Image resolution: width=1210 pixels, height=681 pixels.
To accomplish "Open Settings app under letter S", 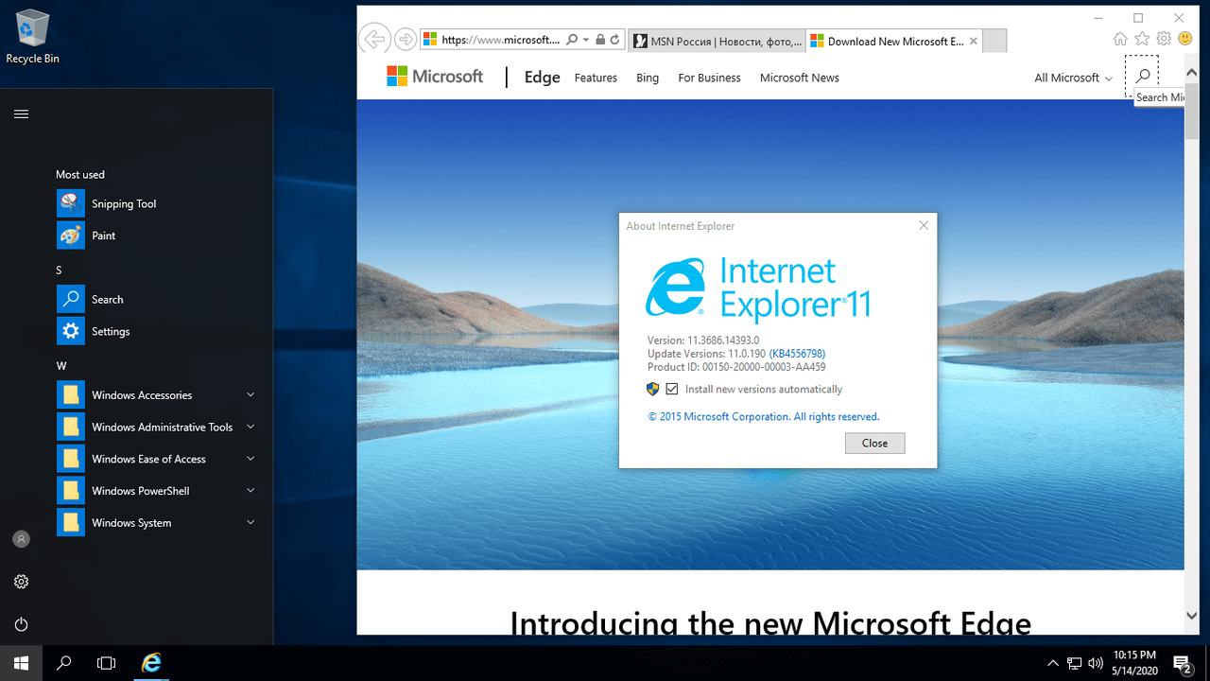I will click(x=157, y=331).
